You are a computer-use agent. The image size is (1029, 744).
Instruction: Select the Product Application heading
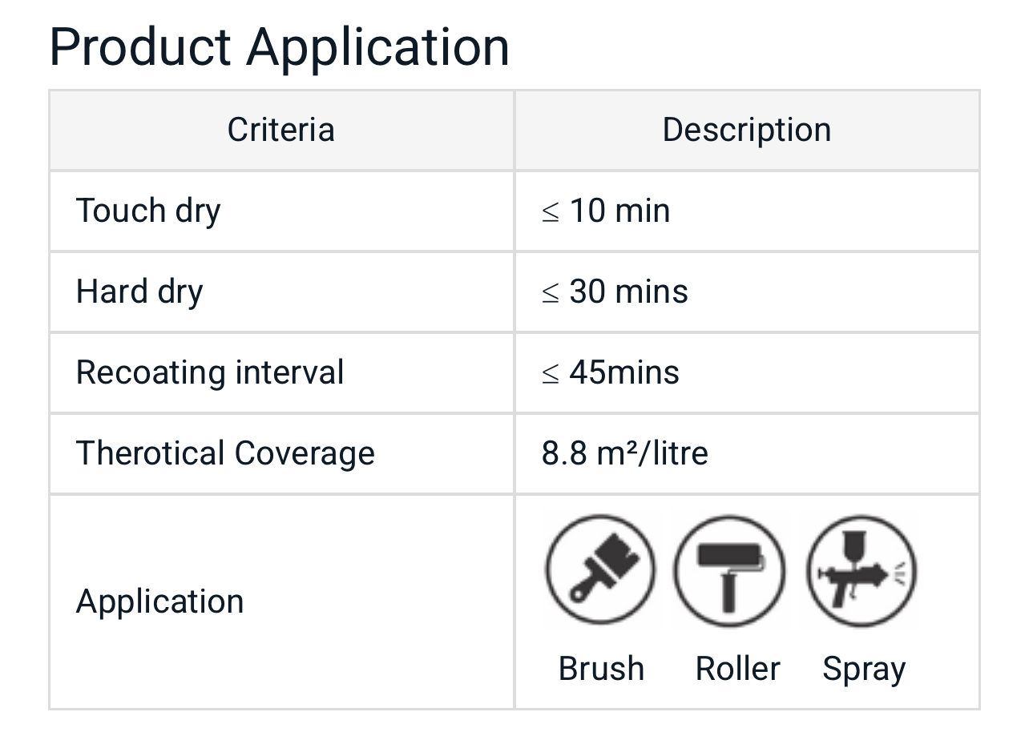point(279,46)
